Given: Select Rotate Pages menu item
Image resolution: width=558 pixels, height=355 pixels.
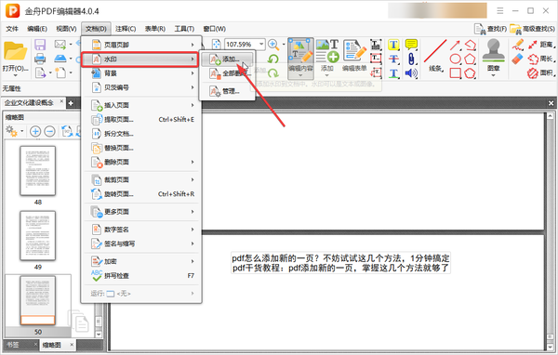Looking at the screenshot, I should coord(141,194).
